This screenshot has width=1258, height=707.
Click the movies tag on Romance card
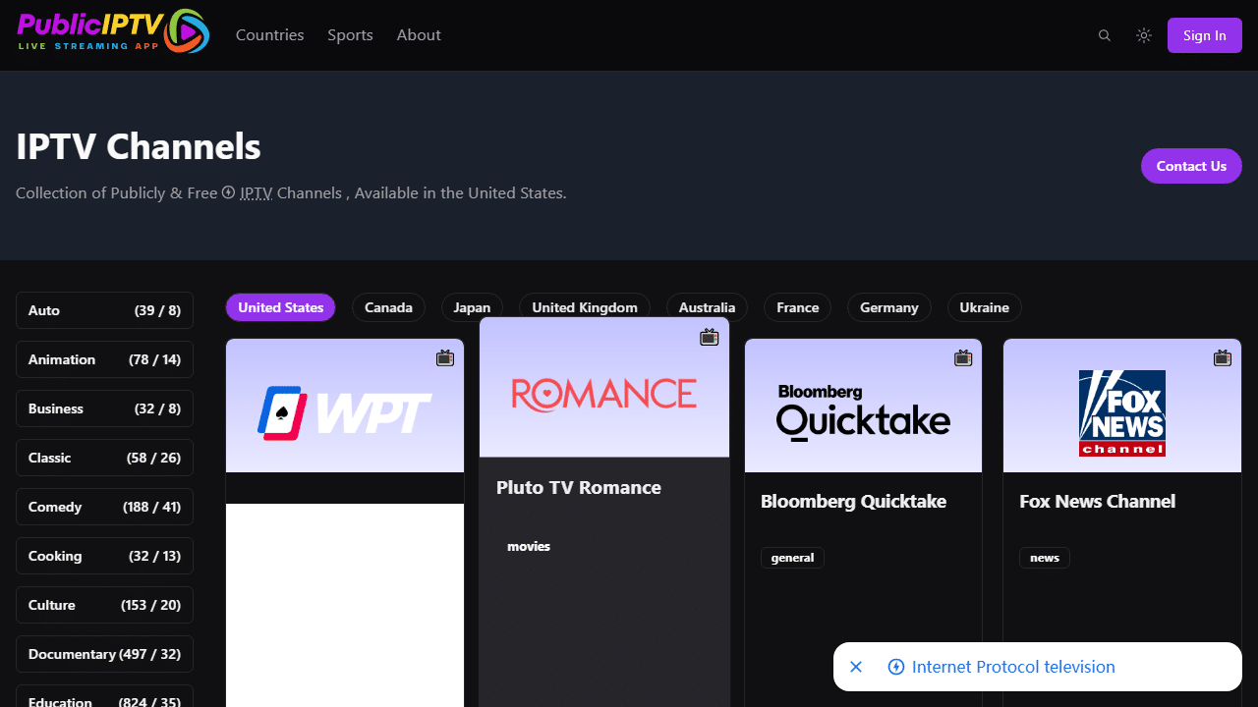529,546
